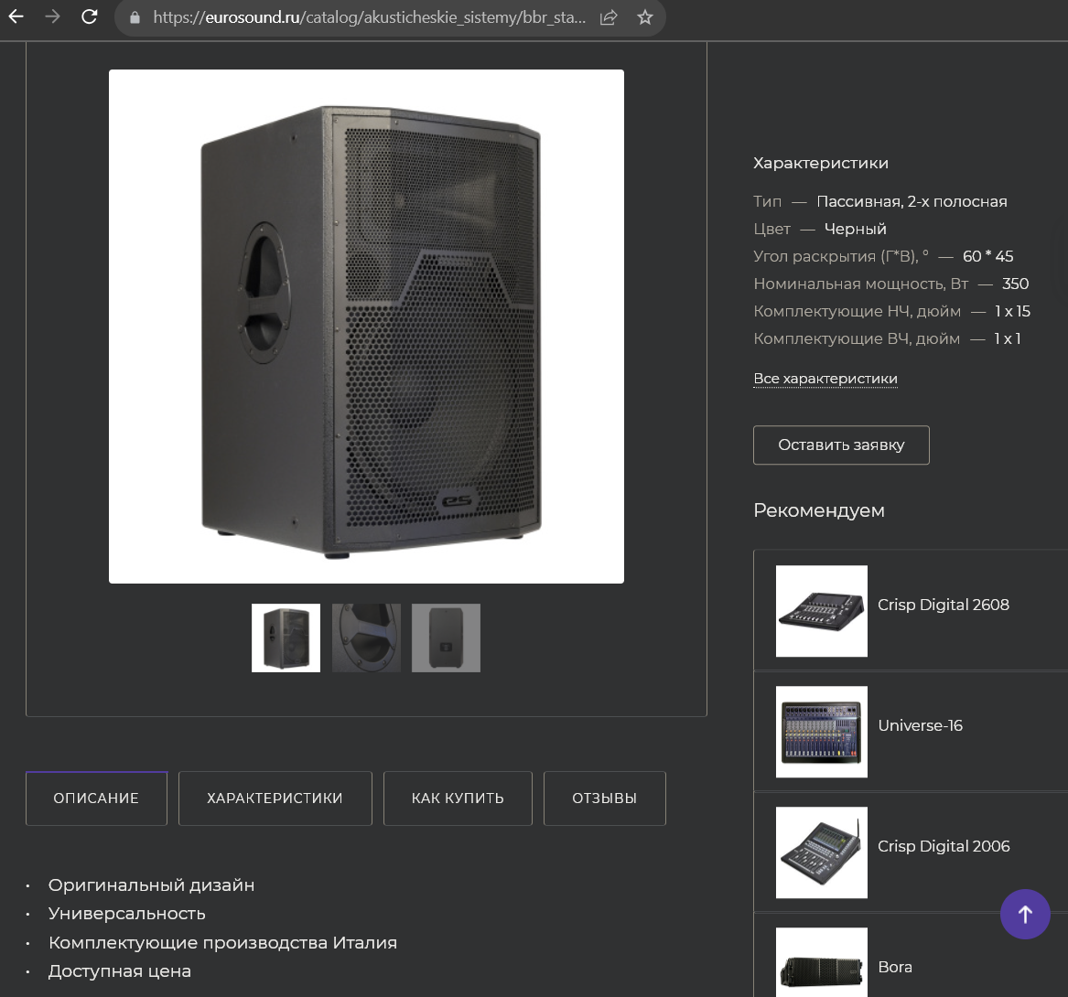Image resolution: width=1068 pixels, height=997 pixels.
Task: Click the Доступная цена bullet text
Action: (x=119, y=971)
